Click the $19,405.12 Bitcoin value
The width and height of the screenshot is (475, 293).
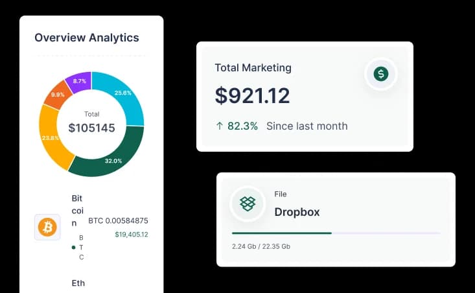click(x=131, y=235)
